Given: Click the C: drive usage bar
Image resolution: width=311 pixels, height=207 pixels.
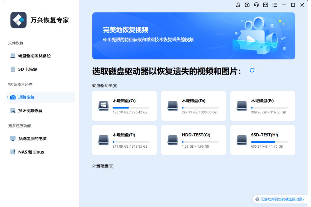Looking at the screenshot, I should [x=131, y=108].
